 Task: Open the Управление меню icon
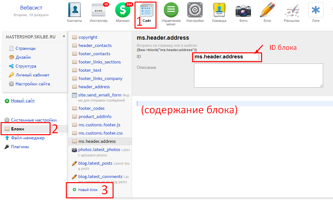(171, 10)
